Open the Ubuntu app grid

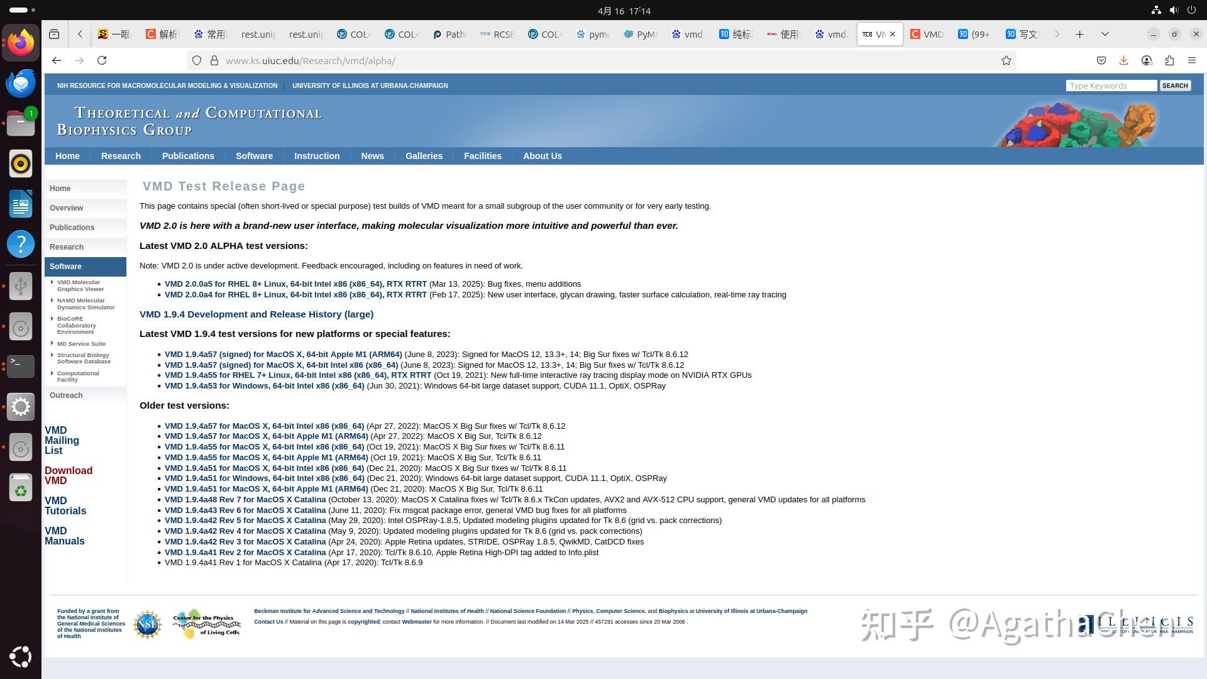[x=21, y=657]
